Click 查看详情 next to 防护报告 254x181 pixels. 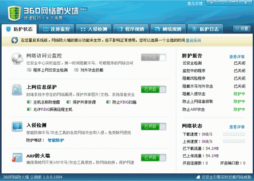pos(237,57)
